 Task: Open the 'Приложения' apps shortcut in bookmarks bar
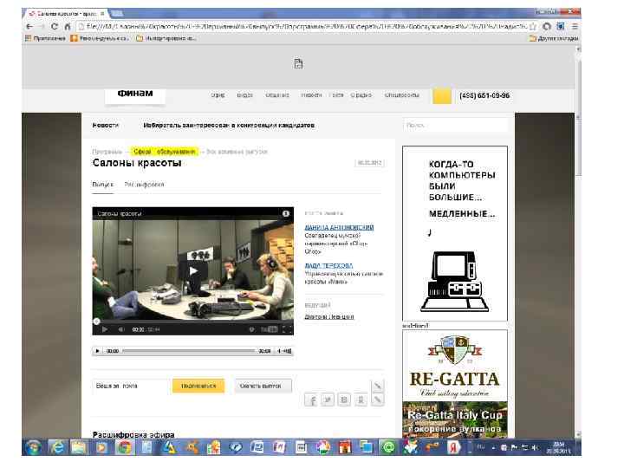pos(45,38)
